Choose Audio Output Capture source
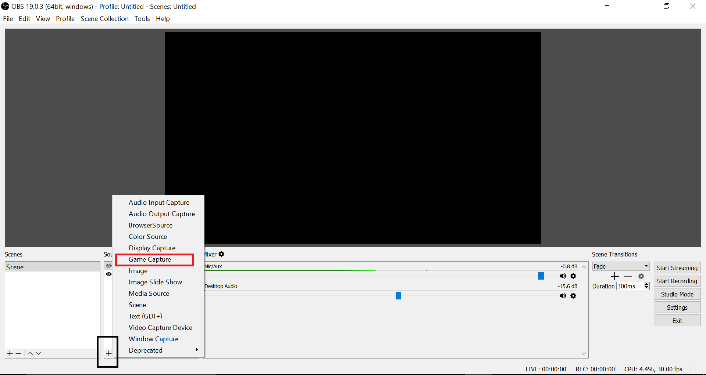The image size is (706, 375). point(158,214)
